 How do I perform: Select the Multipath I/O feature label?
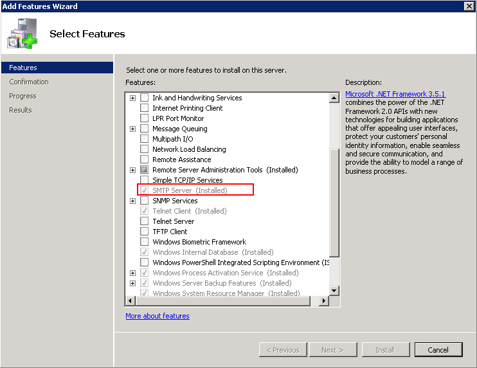tap(172, 139)
